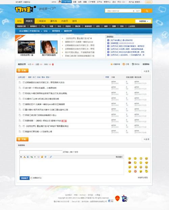
Task: Click upper orange 发帖 new post button
Action: tap(22, 71)
